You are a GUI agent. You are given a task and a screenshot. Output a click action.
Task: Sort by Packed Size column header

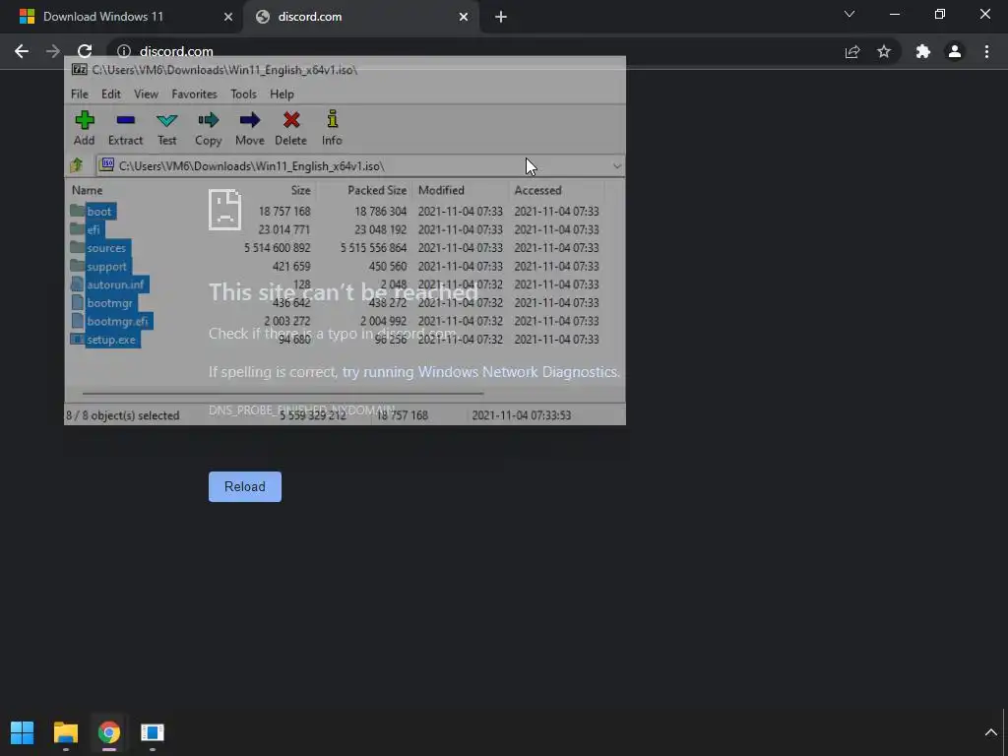(x=377, y=190)
